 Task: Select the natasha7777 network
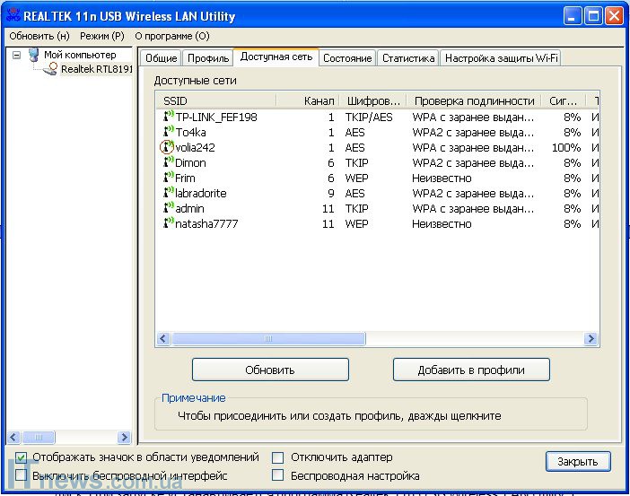377,223
